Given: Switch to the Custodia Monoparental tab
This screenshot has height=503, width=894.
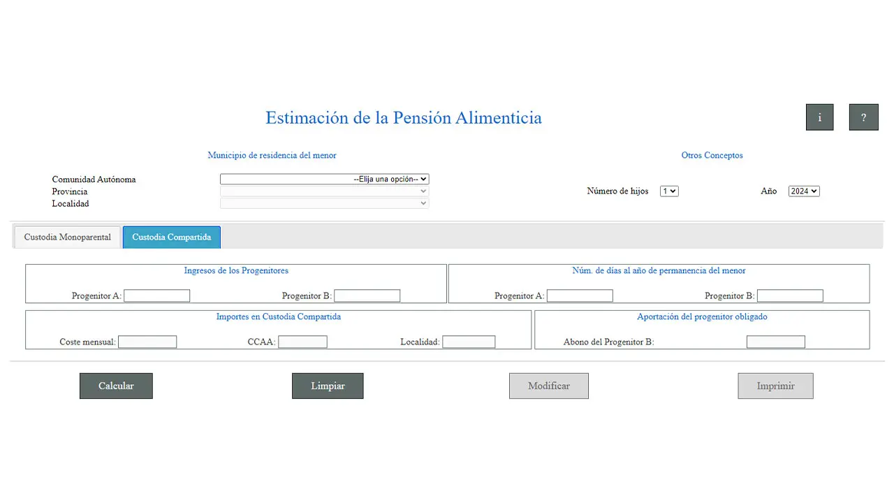Looking at the screenshot, I should pyautogui.click(x=66, y=237).
